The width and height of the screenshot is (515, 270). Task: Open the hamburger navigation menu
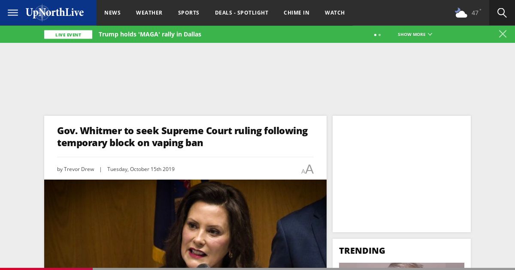pos(13,13)
